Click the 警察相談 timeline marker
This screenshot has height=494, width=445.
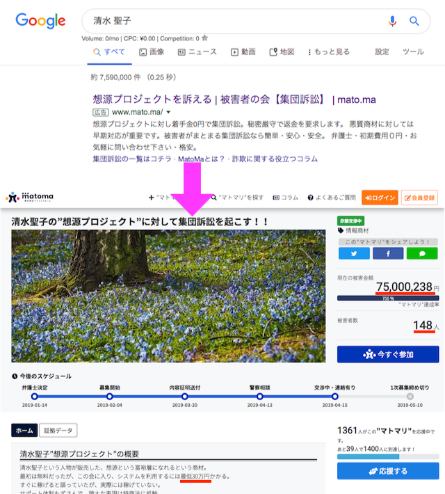(260, 397)
